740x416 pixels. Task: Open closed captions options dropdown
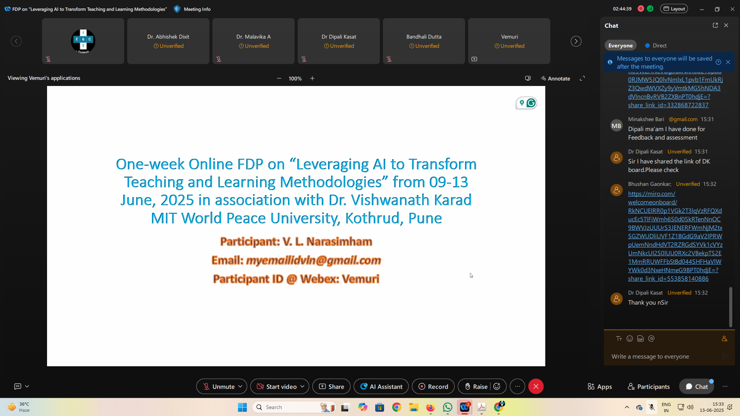click(x=27, y=386)
